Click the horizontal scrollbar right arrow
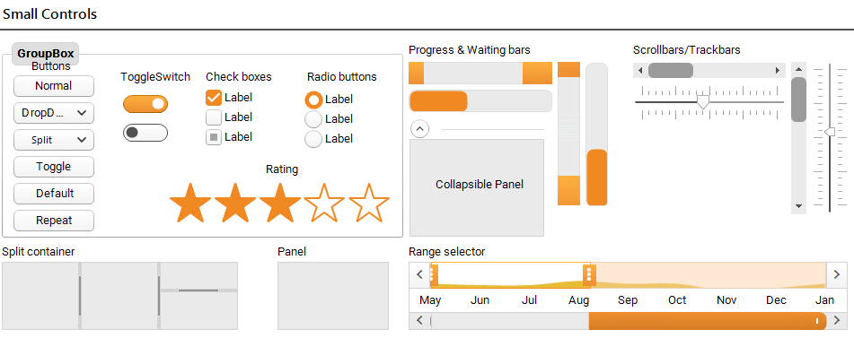Viewport: 854px width, 338px height. point(778,71)
